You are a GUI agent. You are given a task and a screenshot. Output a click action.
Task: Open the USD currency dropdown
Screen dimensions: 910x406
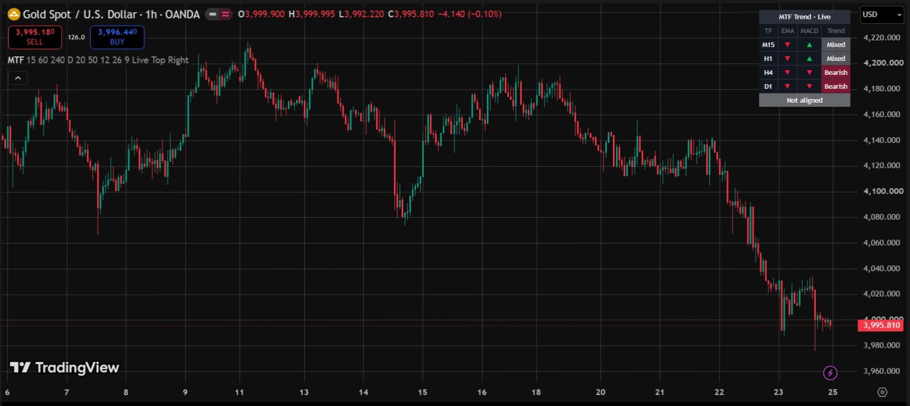pyautogui.click(x=882, y=14)
